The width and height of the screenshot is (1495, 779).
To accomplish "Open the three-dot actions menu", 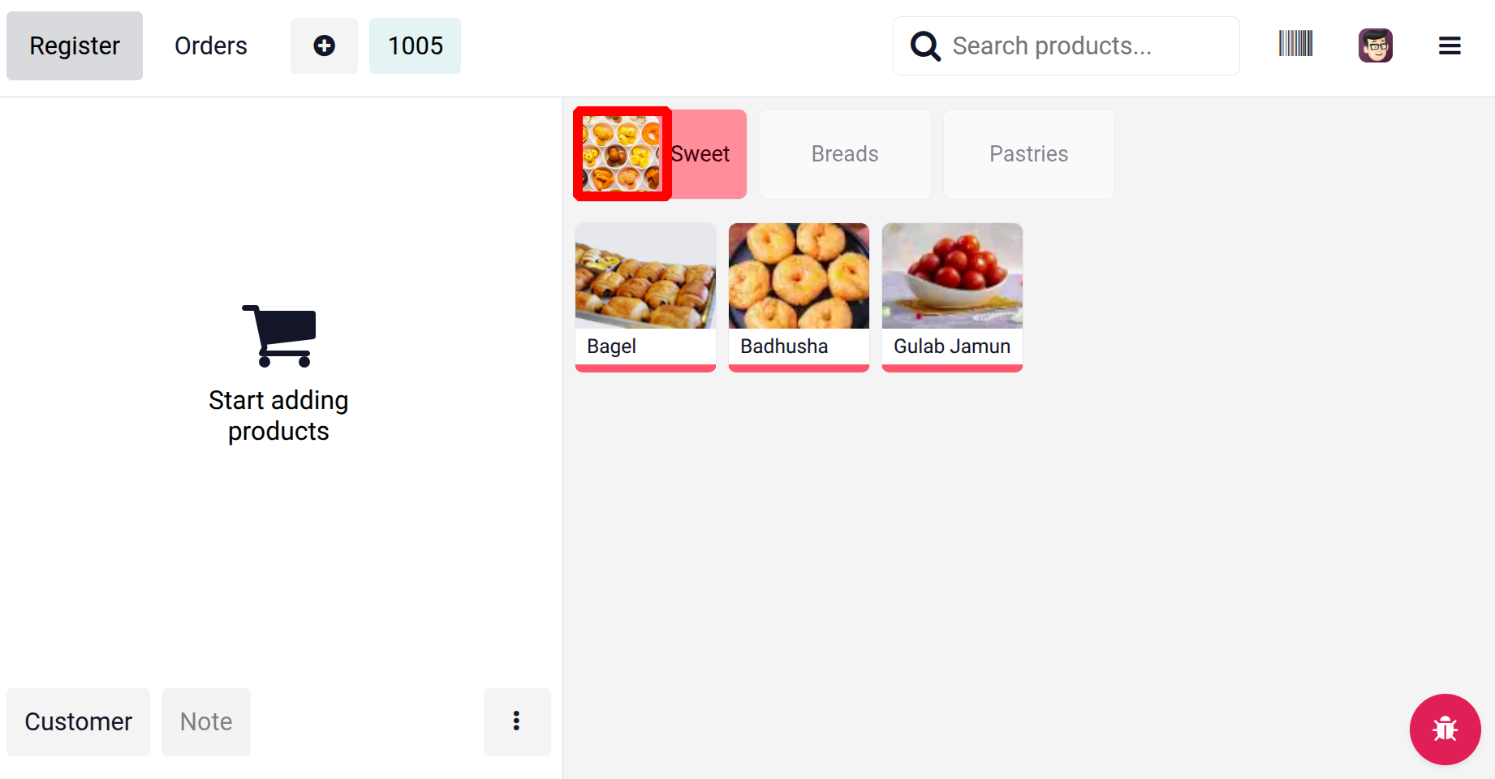I will point(516,721).
